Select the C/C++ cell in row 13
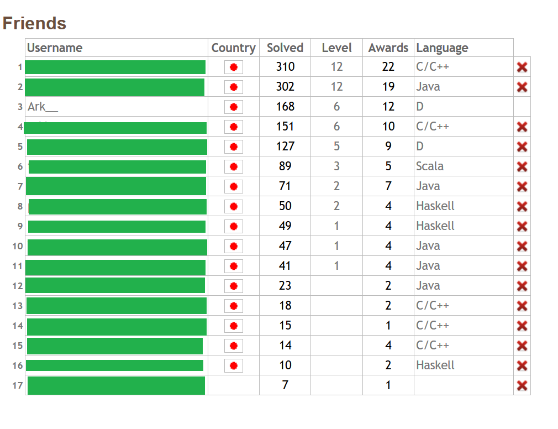This screenshot has height=429, width=558. [x=433, y=306]
